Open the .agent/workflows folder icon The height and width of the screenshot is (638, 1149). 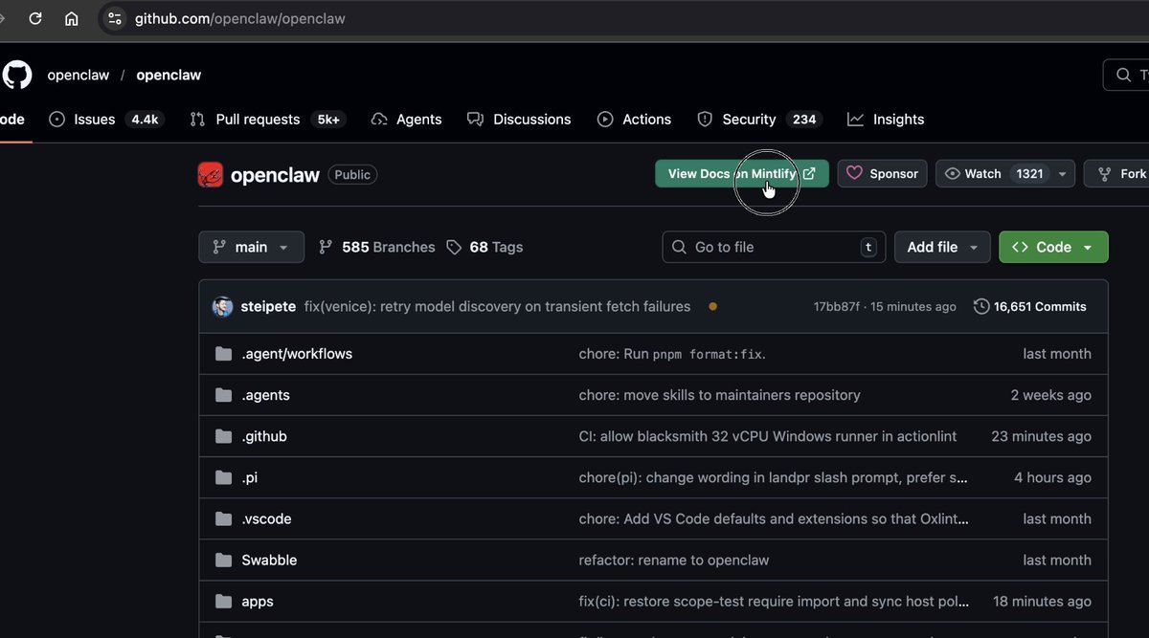pyautogui.click(x=224, y=354)
